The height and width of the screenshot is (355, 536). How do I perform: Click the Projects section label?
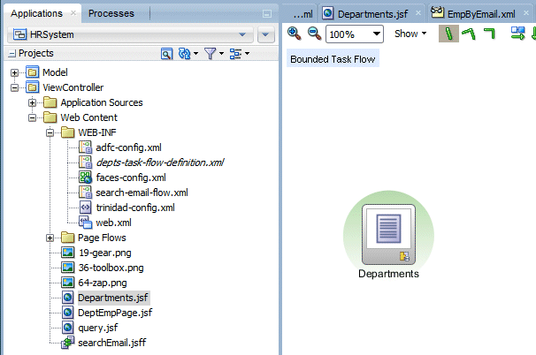coord(36,53)
